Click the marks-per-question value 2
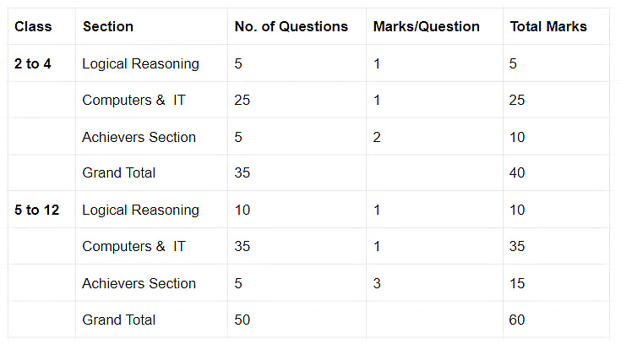621x350 pixels. [x=377, y=137]
